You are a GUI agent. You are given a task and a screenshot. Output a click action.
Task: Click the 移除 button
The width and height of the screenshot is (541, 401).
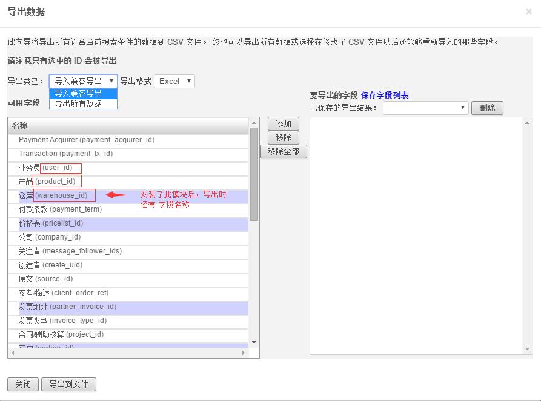coord(284,137)
